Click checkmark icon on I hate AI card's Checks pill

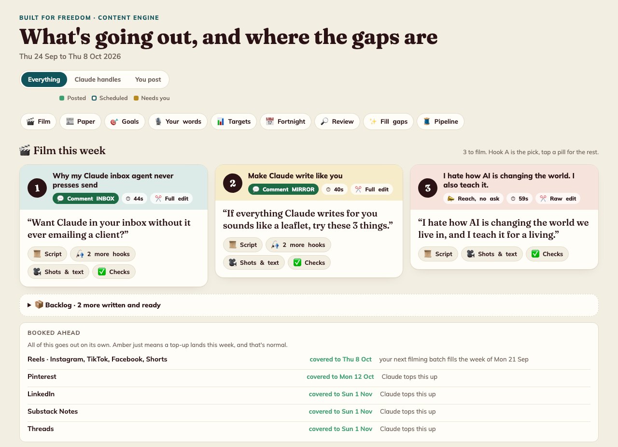click(535, 254)
